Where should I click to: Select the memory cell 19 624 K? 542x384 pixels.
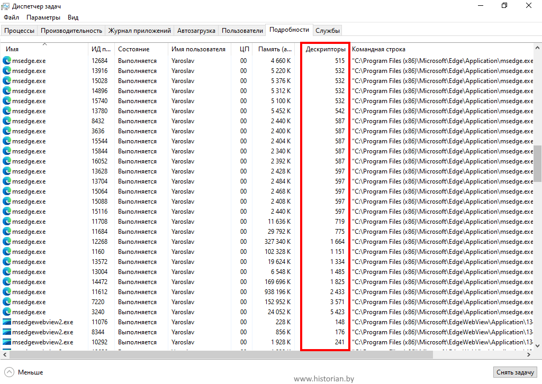(x=279, y=262)
